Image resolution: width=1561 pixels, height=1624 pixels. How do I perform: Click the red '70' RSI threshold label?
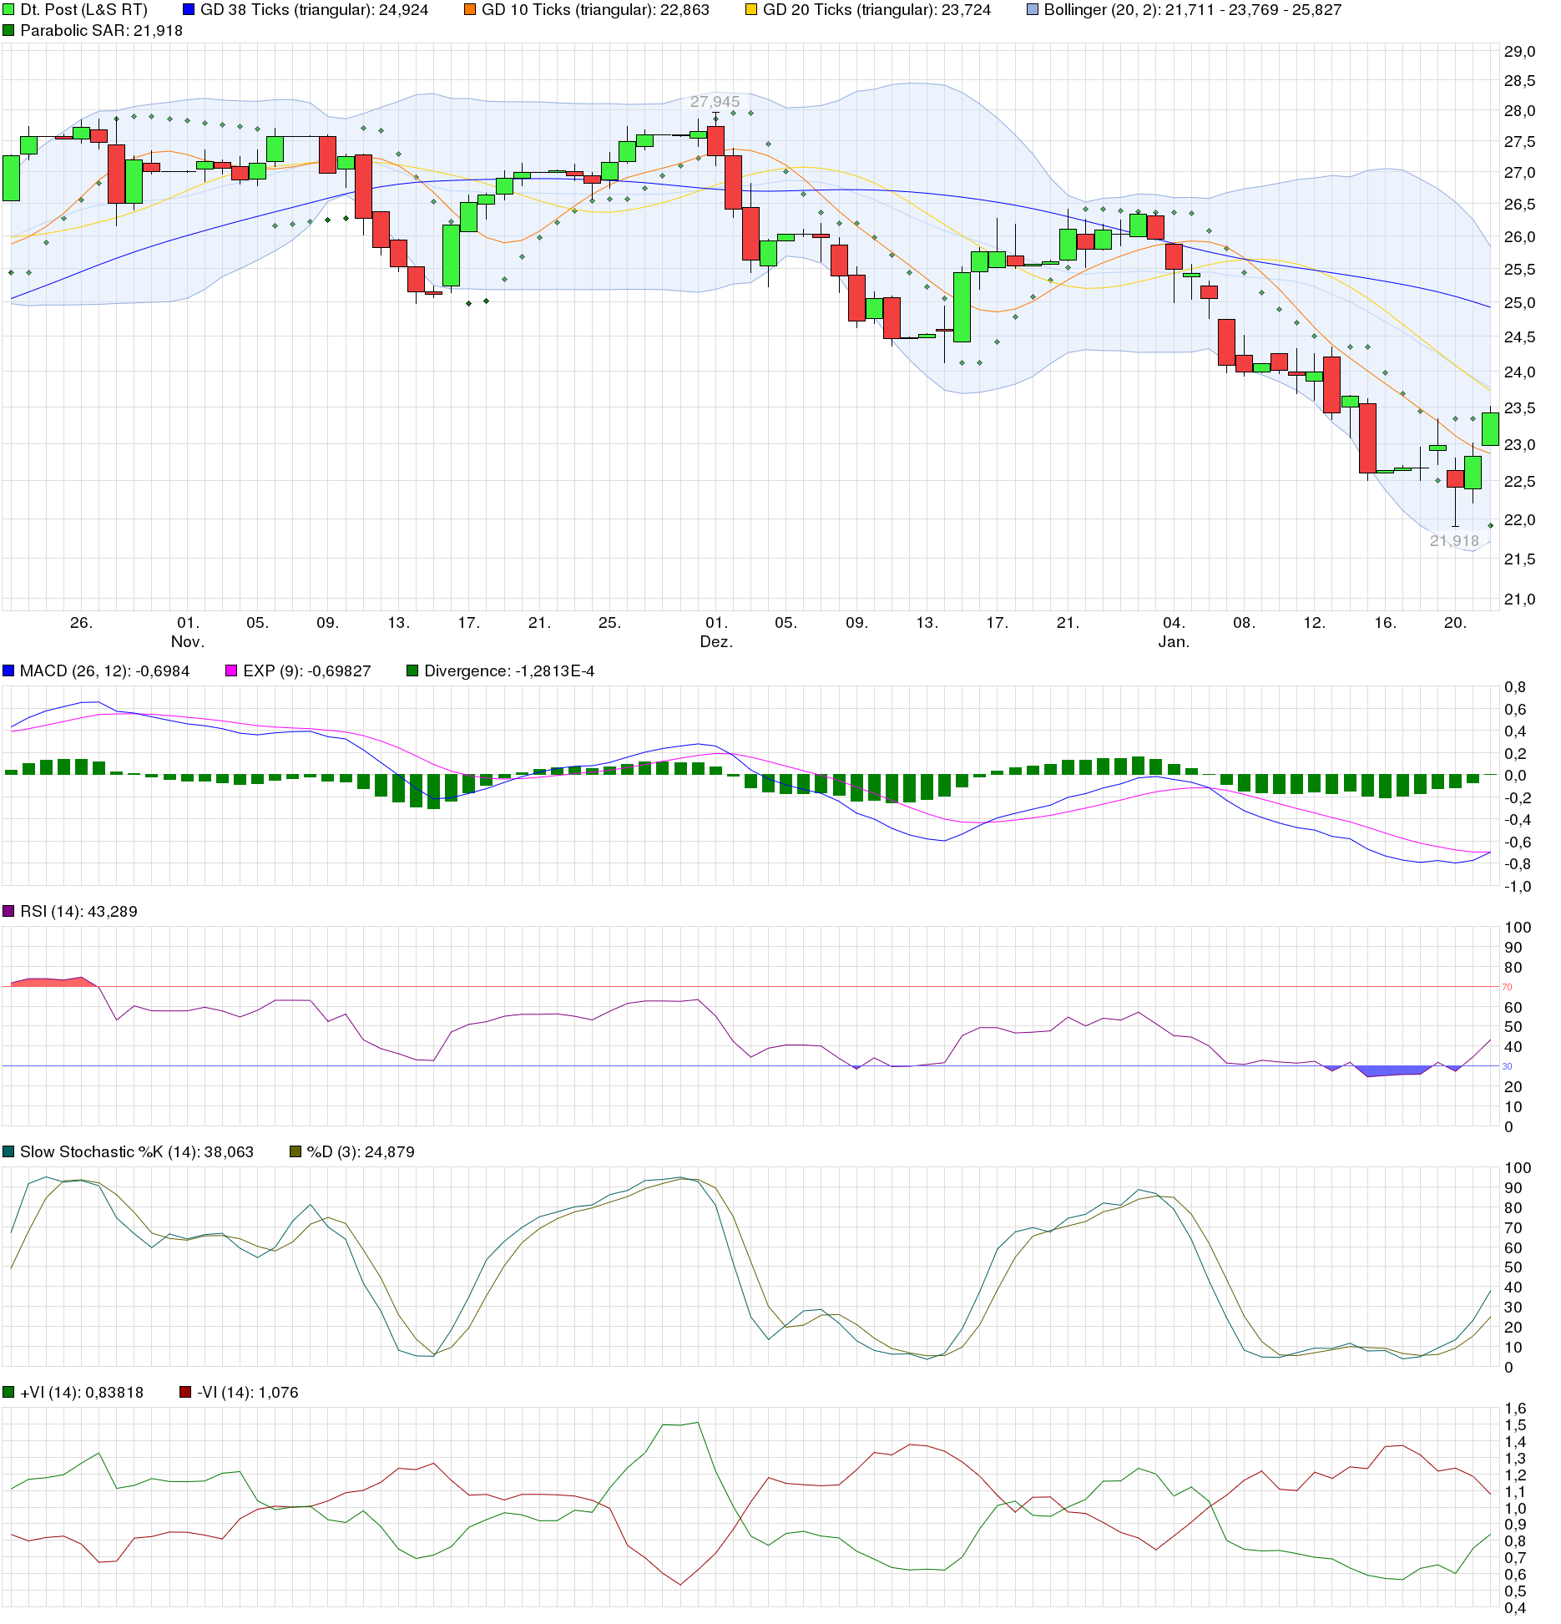point(1507,987)
